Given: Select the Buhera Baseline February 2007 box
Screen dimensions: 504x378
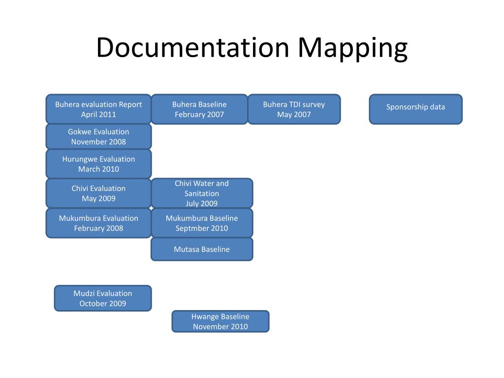Looking at the screenshot, I should [x=199, y=109].
